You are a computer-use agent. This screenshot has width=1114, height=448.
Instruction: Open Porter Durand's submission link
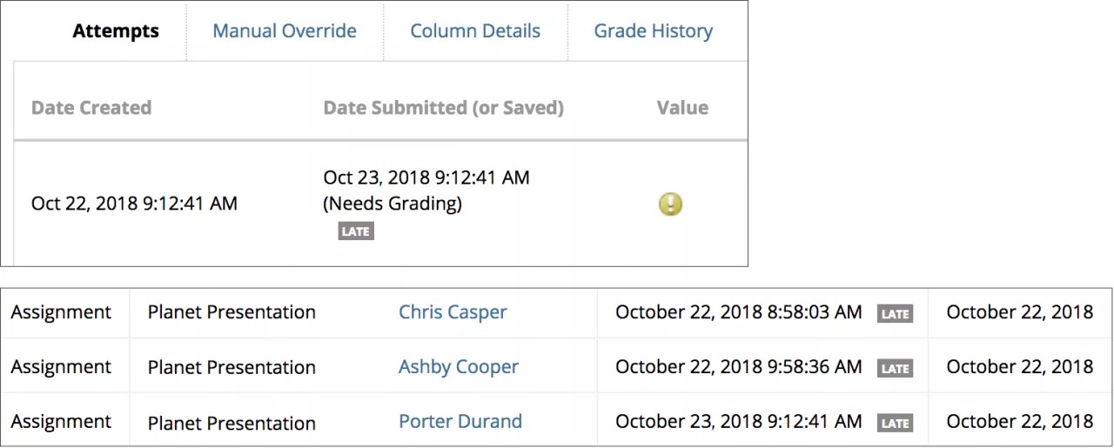pyautogui.click(x=460, y=422)
